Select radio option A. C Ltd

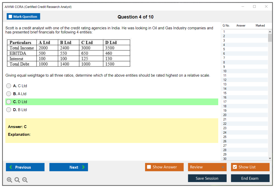coord(9,86)
